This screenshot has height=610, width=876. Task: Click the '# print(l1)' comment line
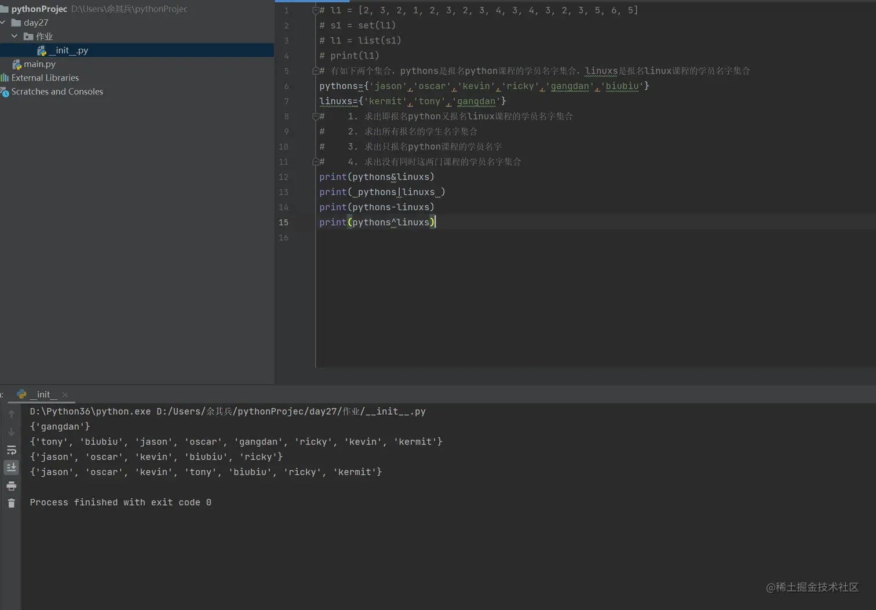click(x=349, y=56)
